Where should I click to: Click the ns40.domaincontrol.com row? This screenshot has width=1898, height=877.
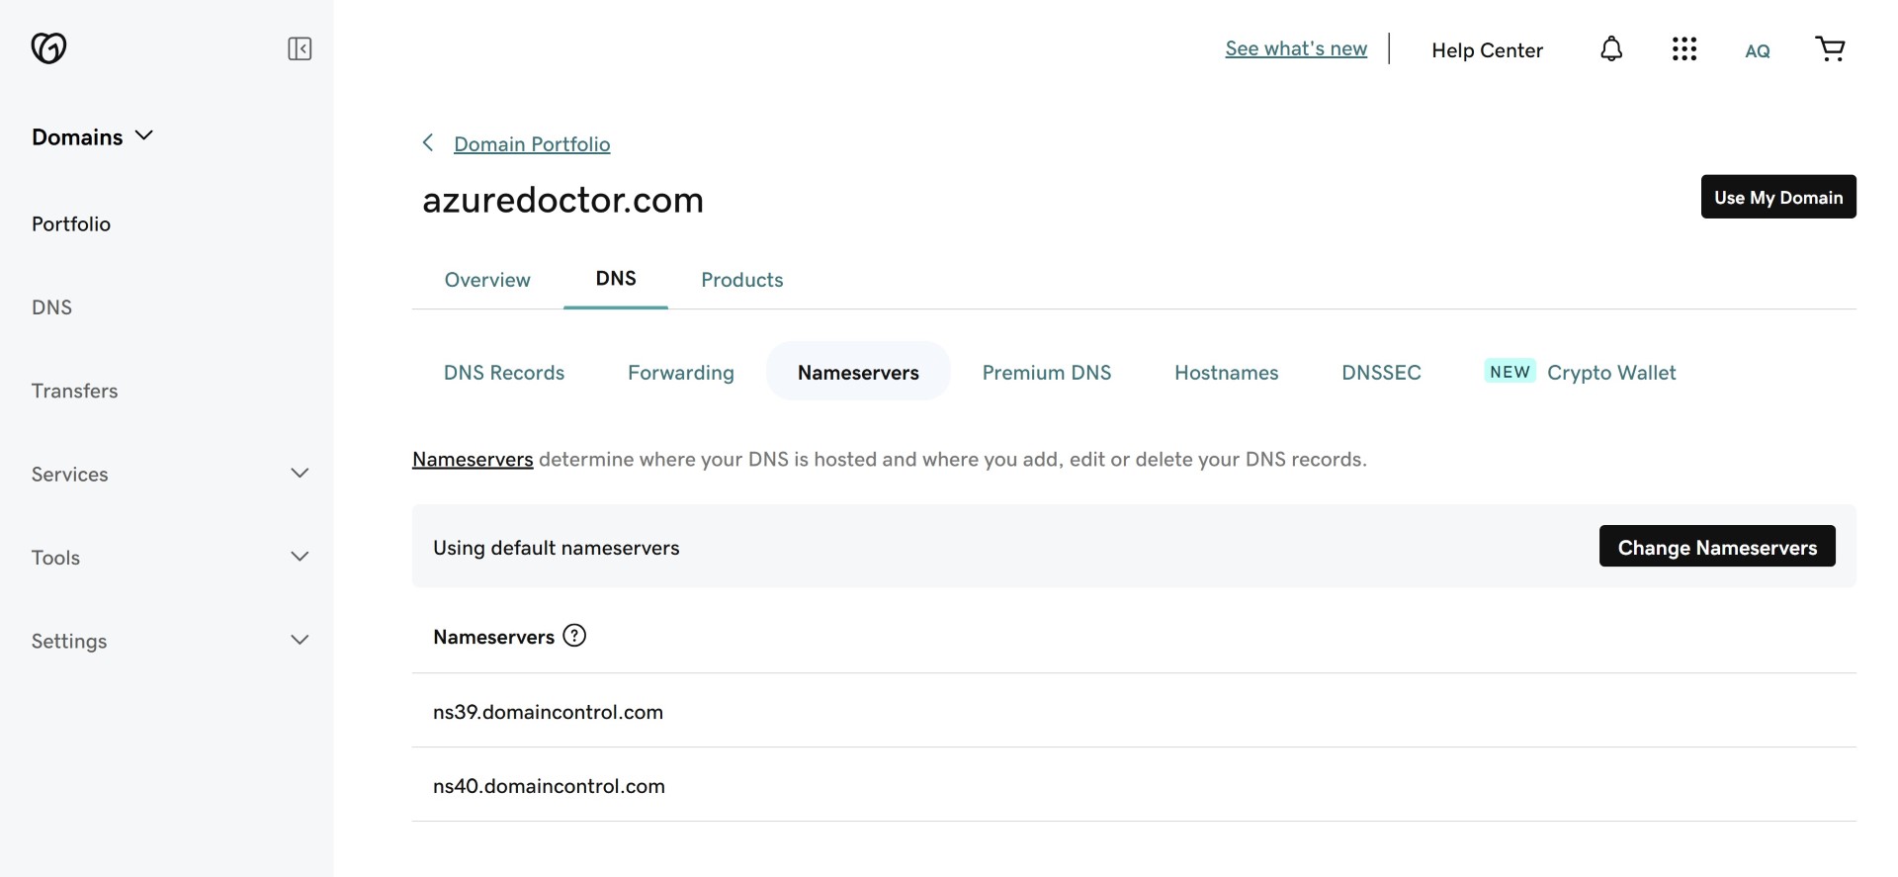click(x=1134, y=785)
